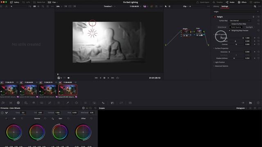Enable Output Surface Map checkbox

230,24
